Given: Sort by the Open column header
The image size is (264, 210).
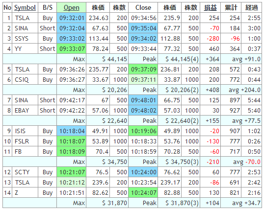Looking at the screenshot, I should coord(71,7).
